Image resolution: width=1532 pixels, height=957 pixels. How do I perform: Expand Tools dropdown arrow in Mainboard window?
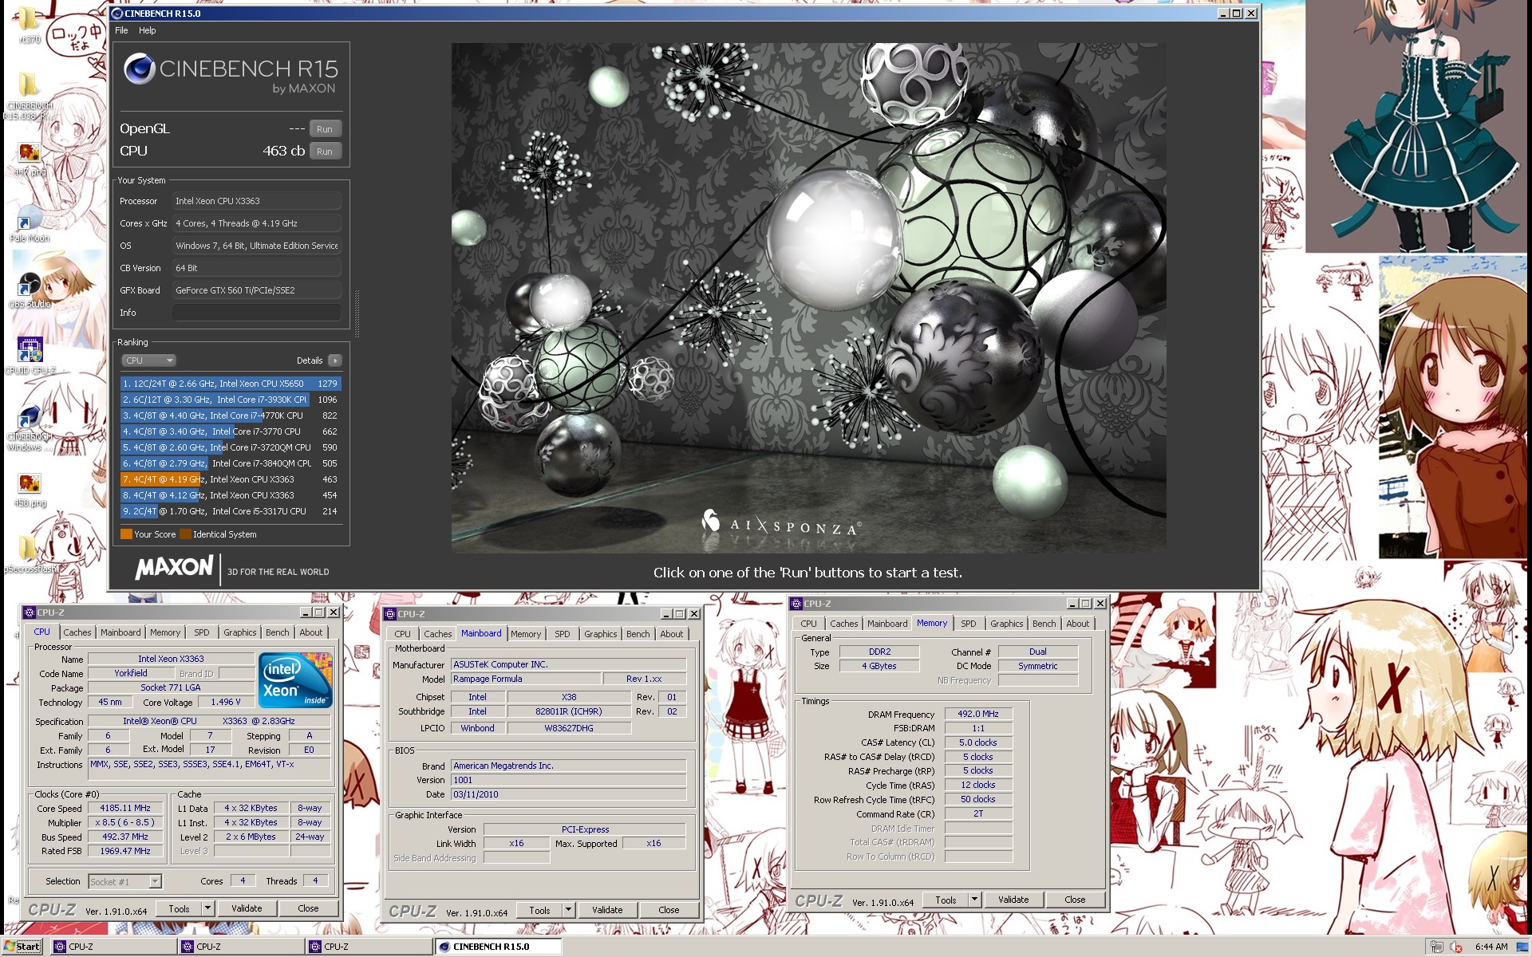(568, 910)
